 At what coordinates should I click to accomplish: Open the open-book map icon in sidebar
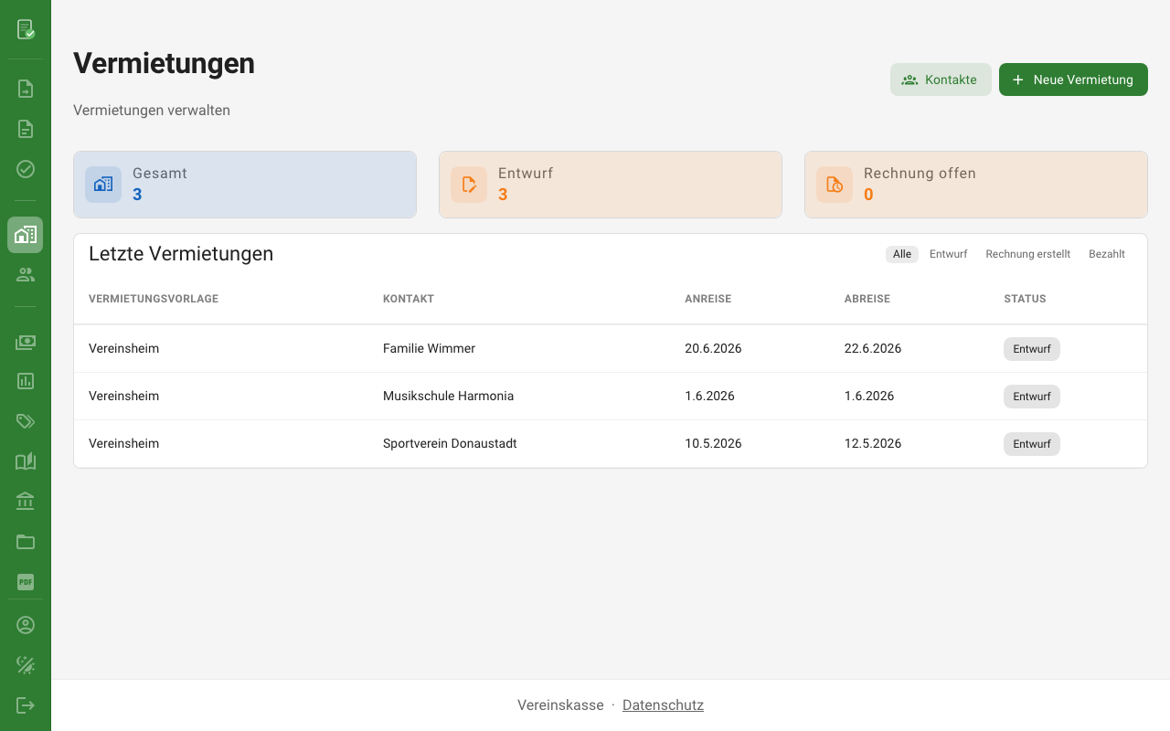point(26,461)
